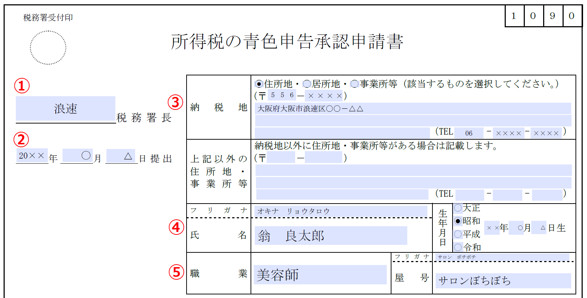Click the 生年月日 vertical label
The image size is (587, 298).
pyautogui.click(x=443, y=228)
